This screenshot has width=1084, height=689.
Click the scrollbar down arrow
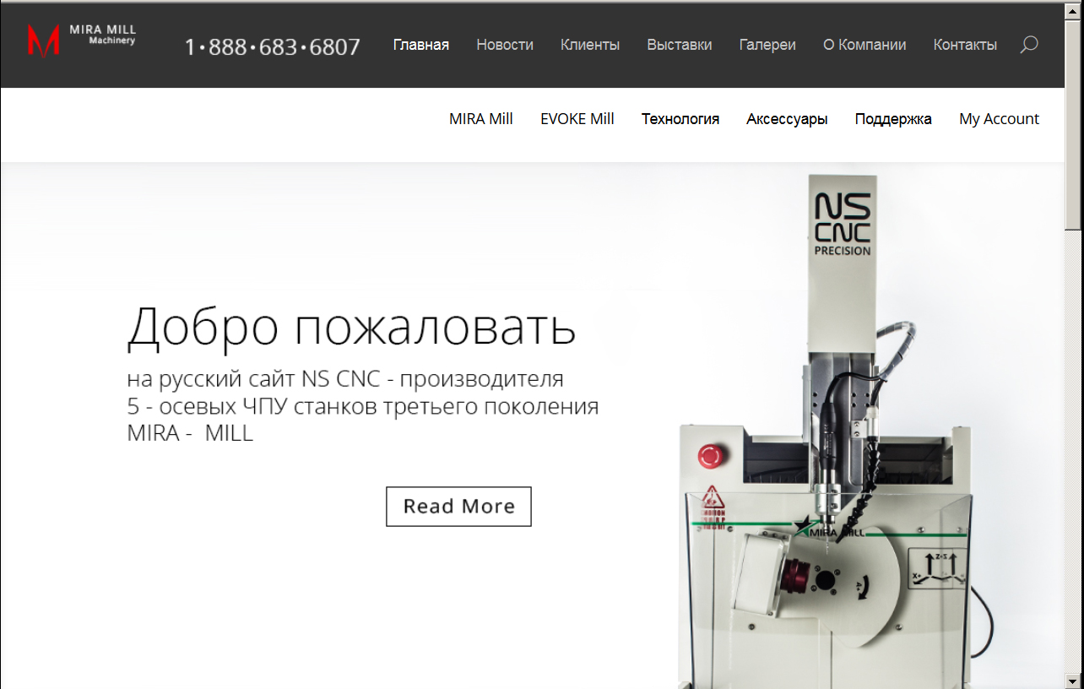coord(1073,680)
